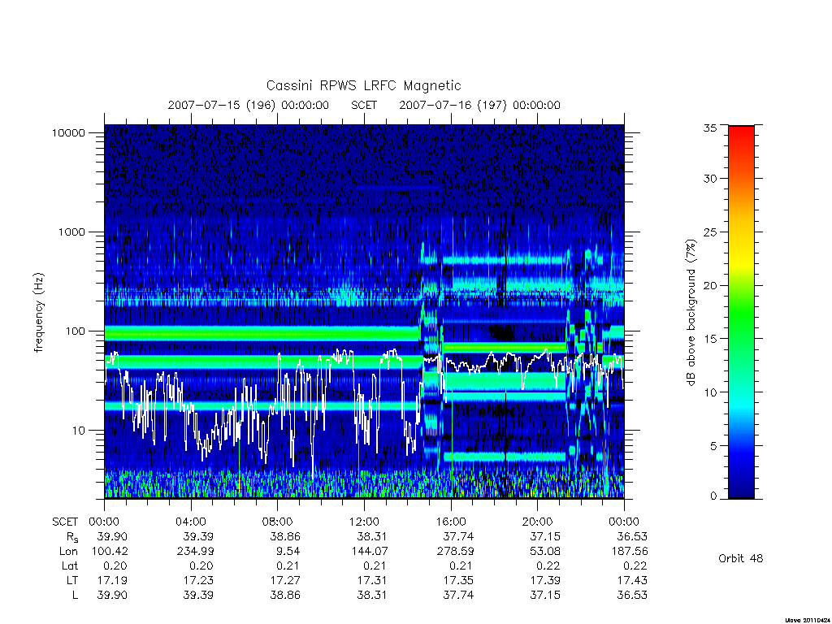Click the cyan 500 Hz band near 18:00
Image resolution: width=832 pixels, height=624 pixels.
click(x=504, y=261)
